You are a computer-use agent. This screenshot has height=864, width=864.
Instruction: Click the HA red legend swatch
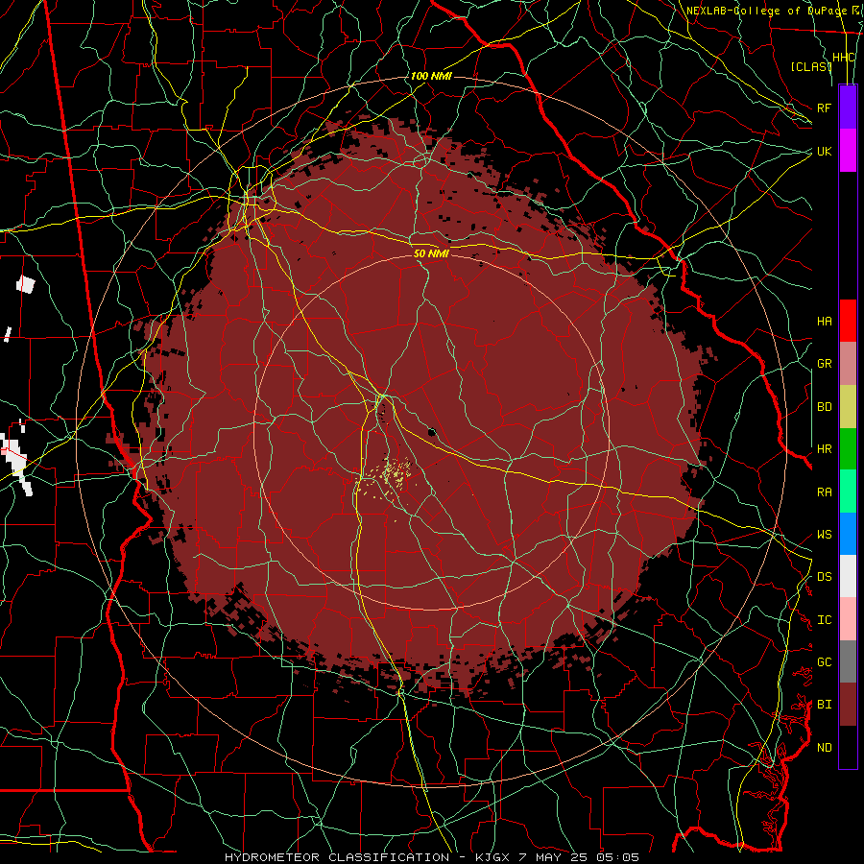(848, 321)
